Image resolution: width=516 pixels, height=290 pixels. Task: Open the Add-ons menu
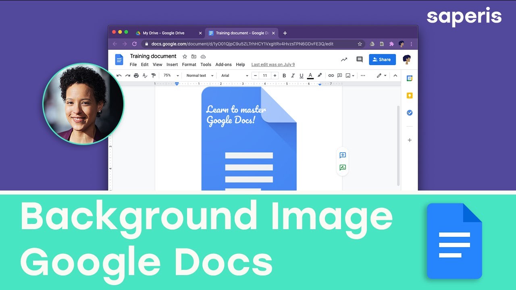[x=223, y=64]
